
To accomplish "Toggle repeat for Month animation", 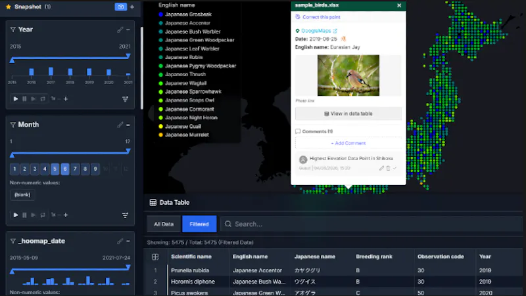I will [43, 215].
